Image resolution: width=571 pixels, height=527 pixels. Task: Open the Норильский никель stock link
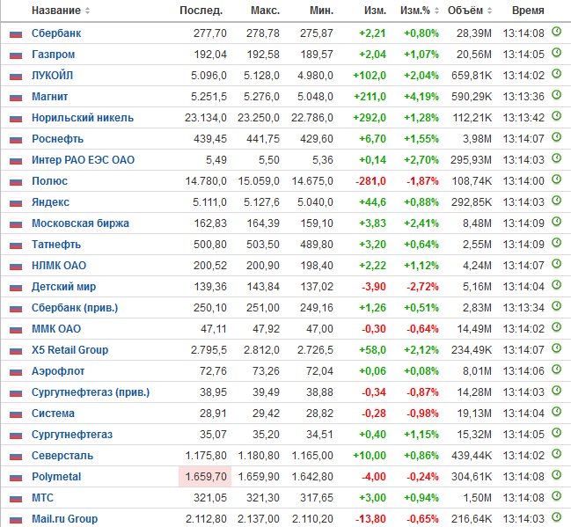coord(83,118)
